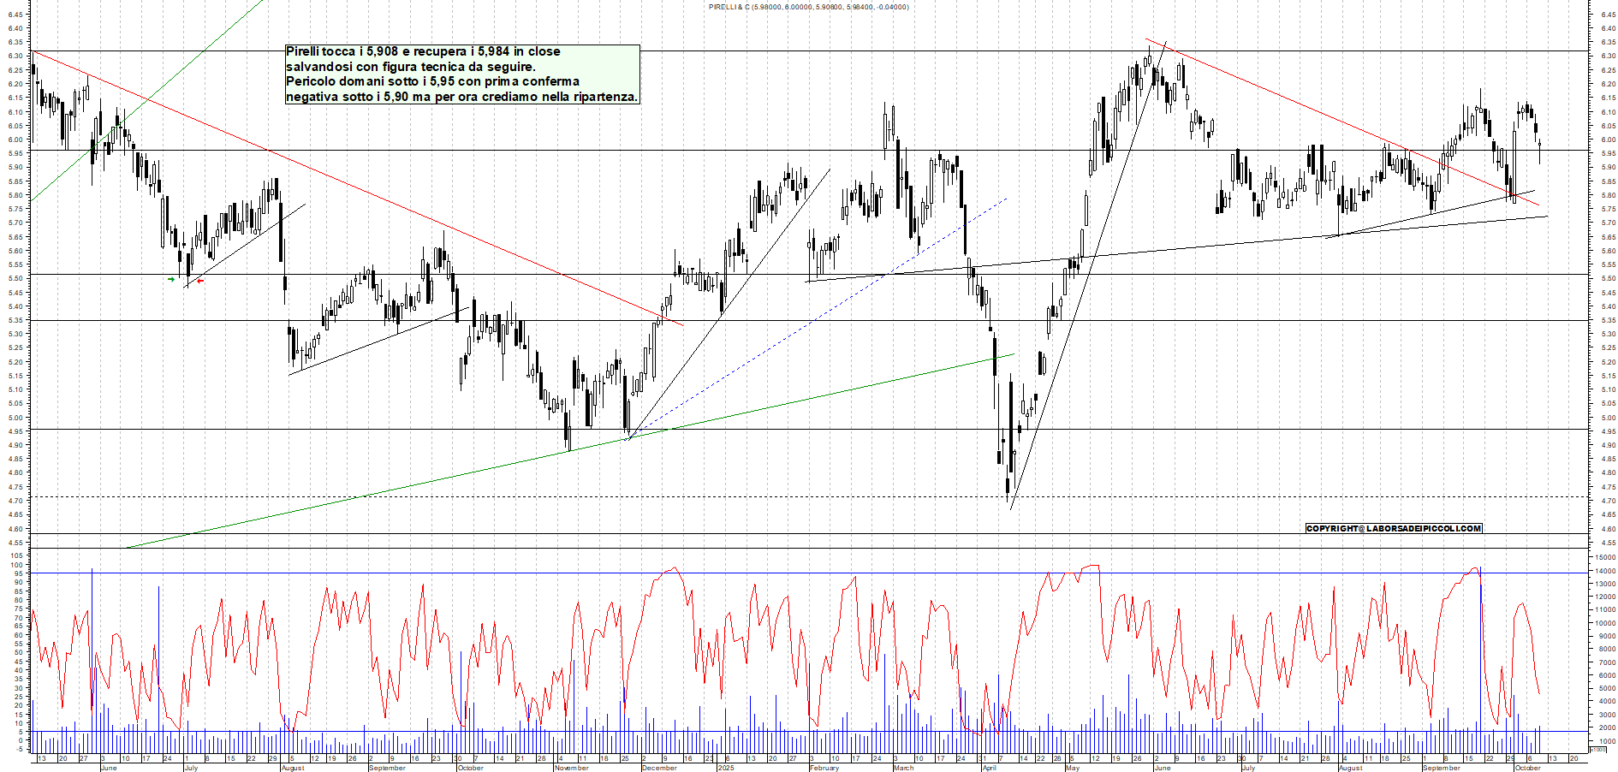Select the 2025 year label on the time axis

726,768
